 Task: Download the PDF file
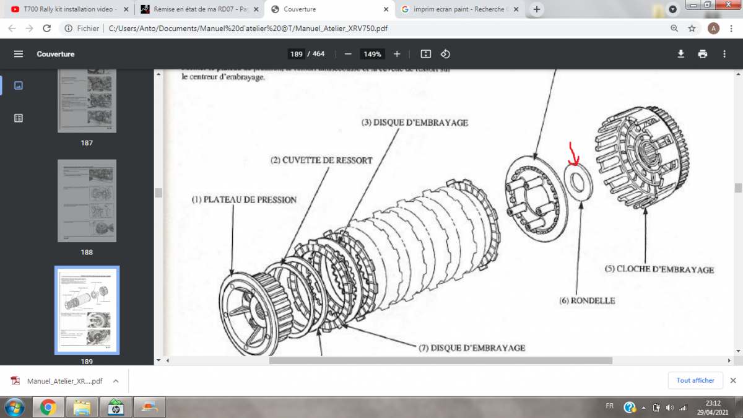[x=680, y=54]
